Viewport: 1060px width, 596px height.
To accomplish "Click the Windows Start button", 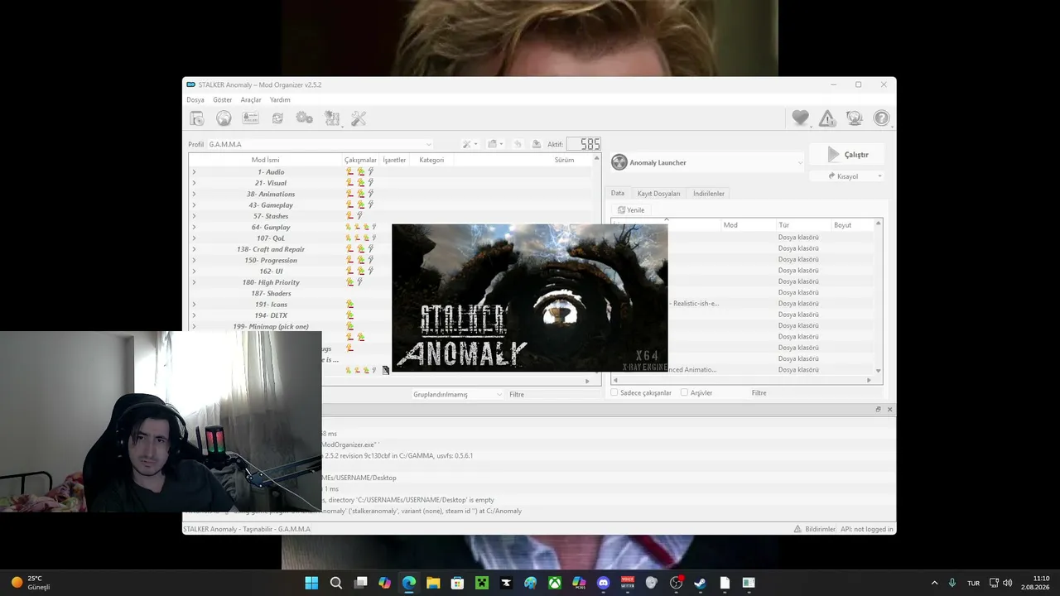I will 311,583.
